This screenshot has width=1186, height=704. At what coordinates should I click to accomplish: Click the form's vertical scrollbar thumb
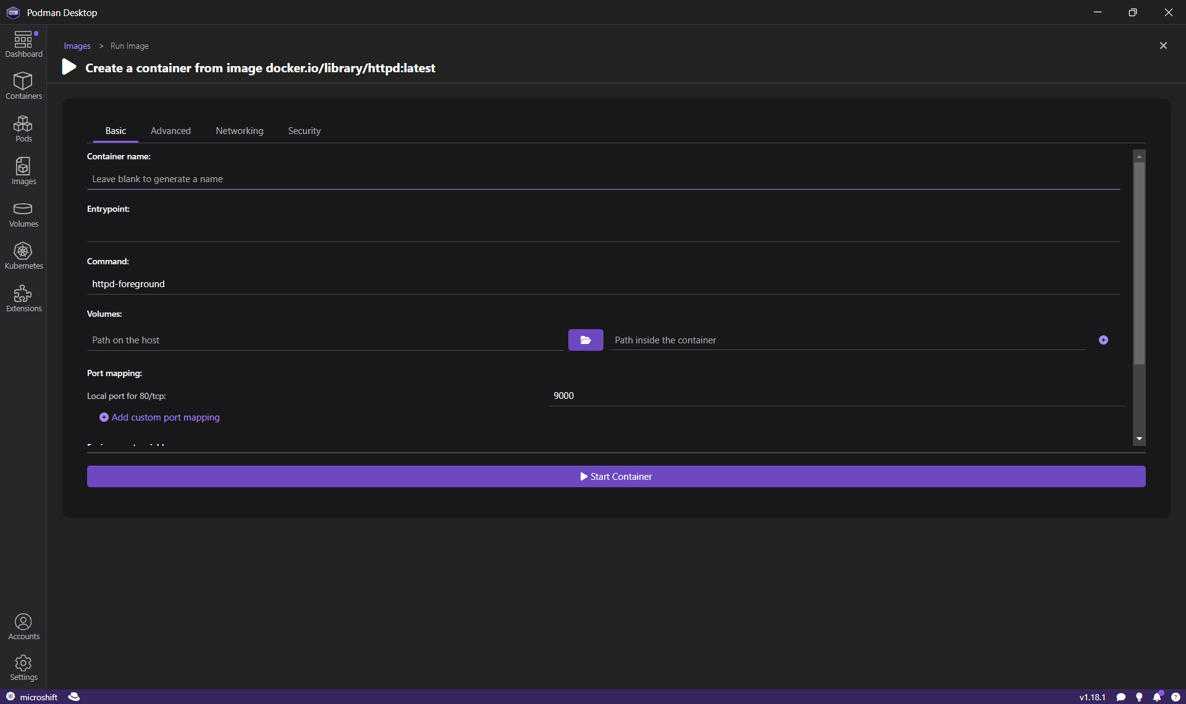[x=1139, y=262]
